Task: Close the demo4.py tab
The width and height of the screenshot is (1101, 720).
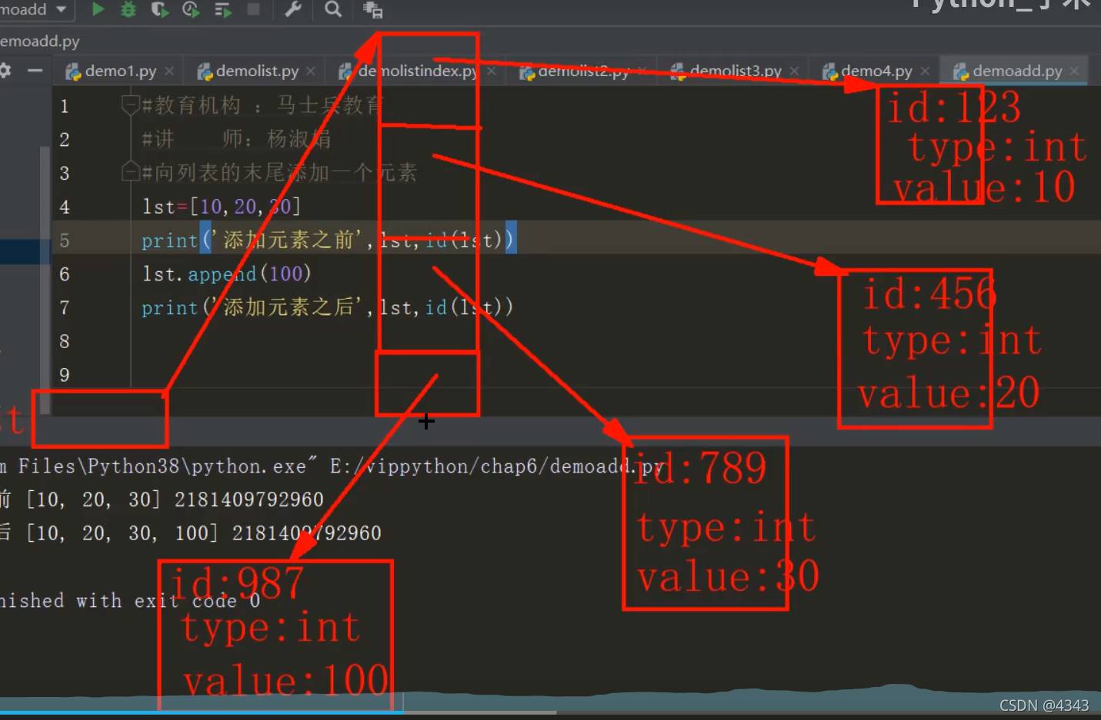Action: point(925,71)
